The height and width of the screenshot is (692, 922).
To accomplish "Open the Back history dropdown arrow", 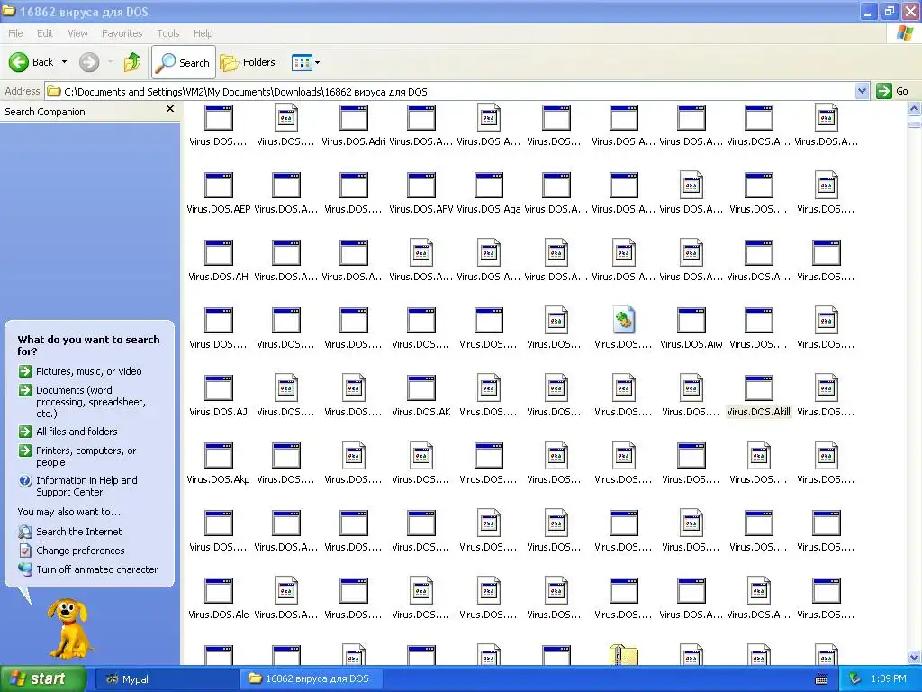I will (64, 62).
